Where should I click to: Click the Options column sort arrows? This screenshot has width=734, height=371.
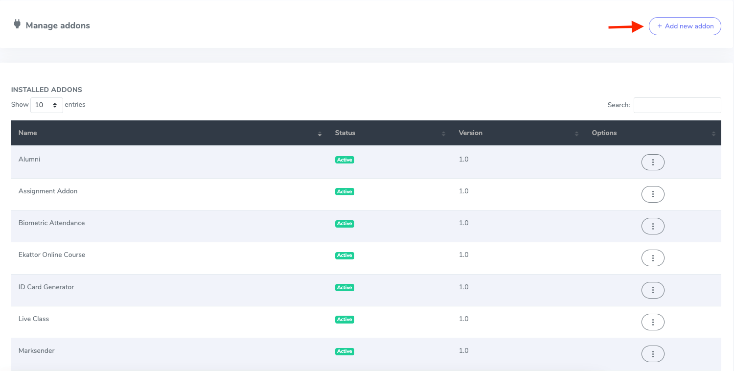pos(713,134)
